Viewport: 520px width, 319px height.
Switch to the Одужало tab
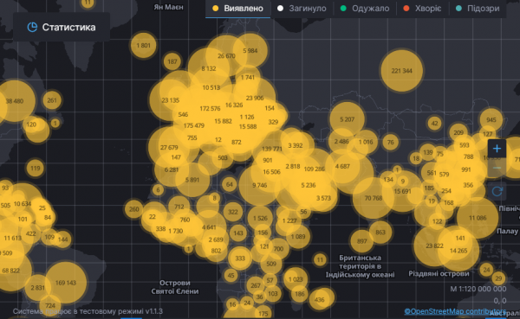[365, 9]
